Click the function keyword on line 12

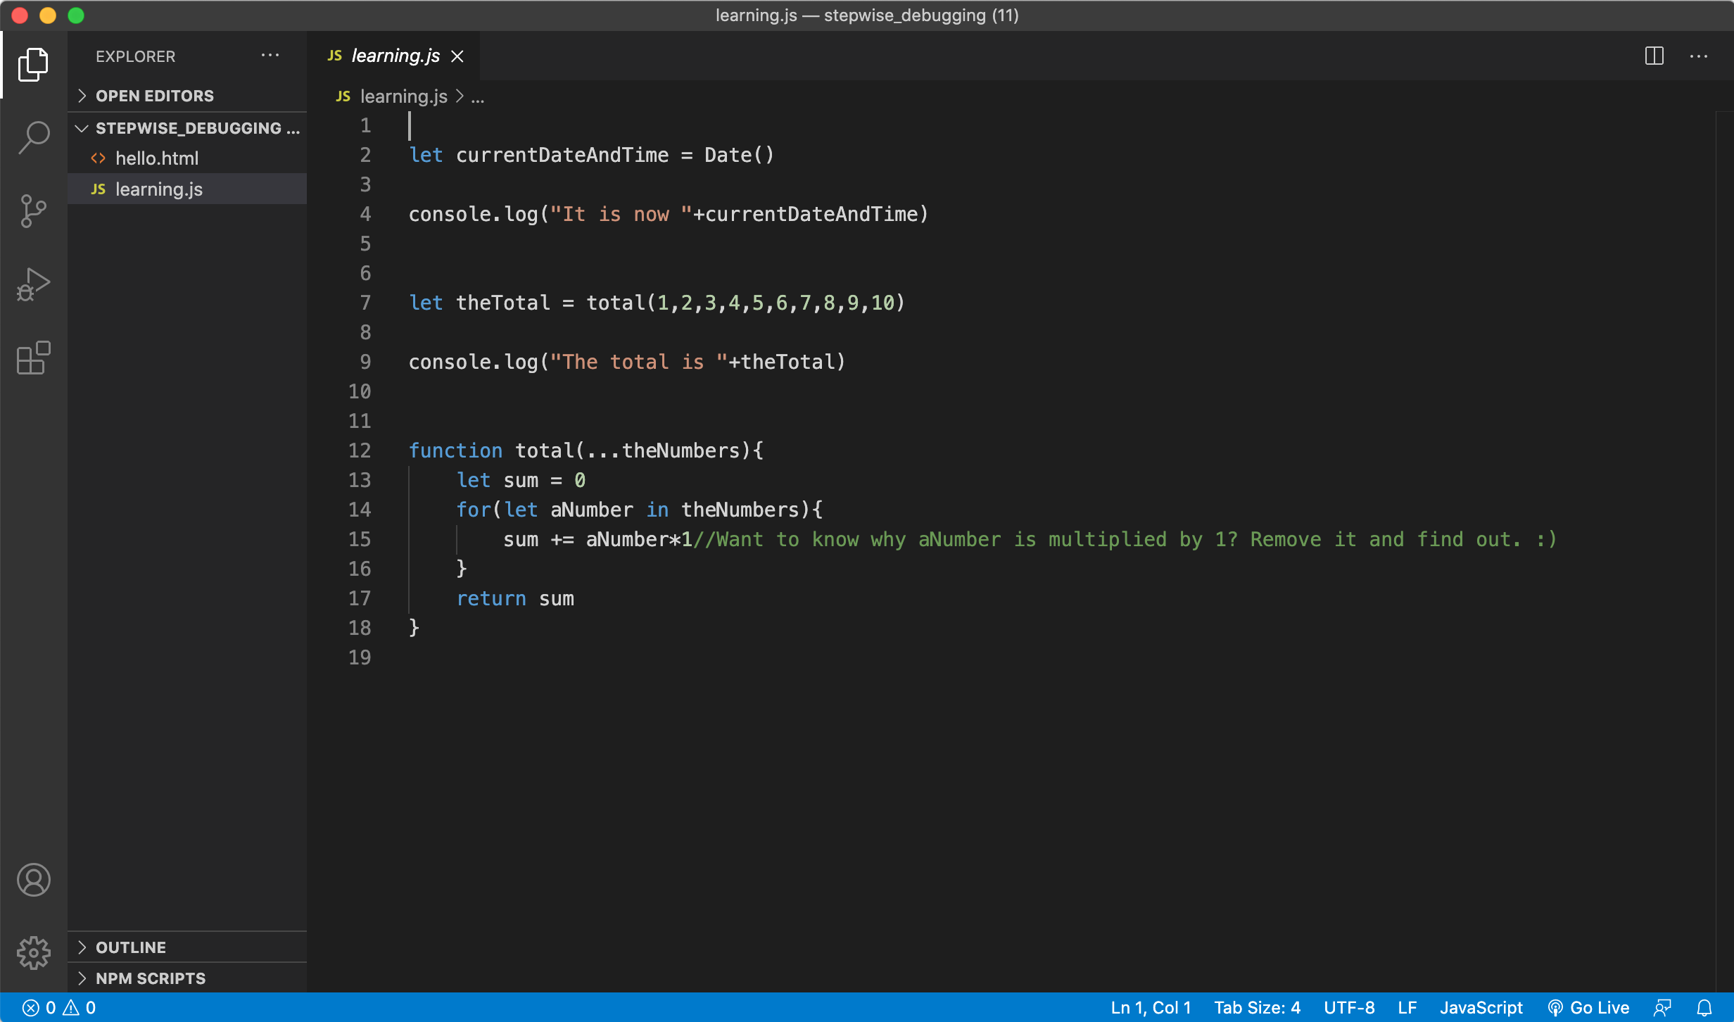(x=456, y=450)
